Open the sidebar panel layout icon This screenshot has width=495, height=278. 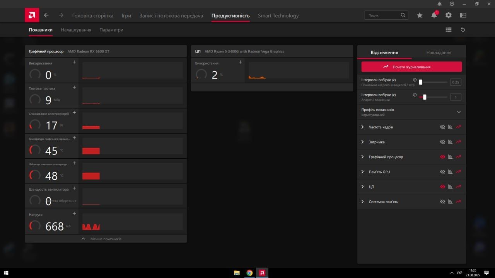pos(463,15)
